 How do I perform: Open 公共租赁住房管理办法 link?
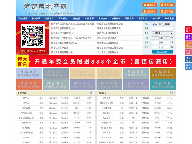[108, 52]
